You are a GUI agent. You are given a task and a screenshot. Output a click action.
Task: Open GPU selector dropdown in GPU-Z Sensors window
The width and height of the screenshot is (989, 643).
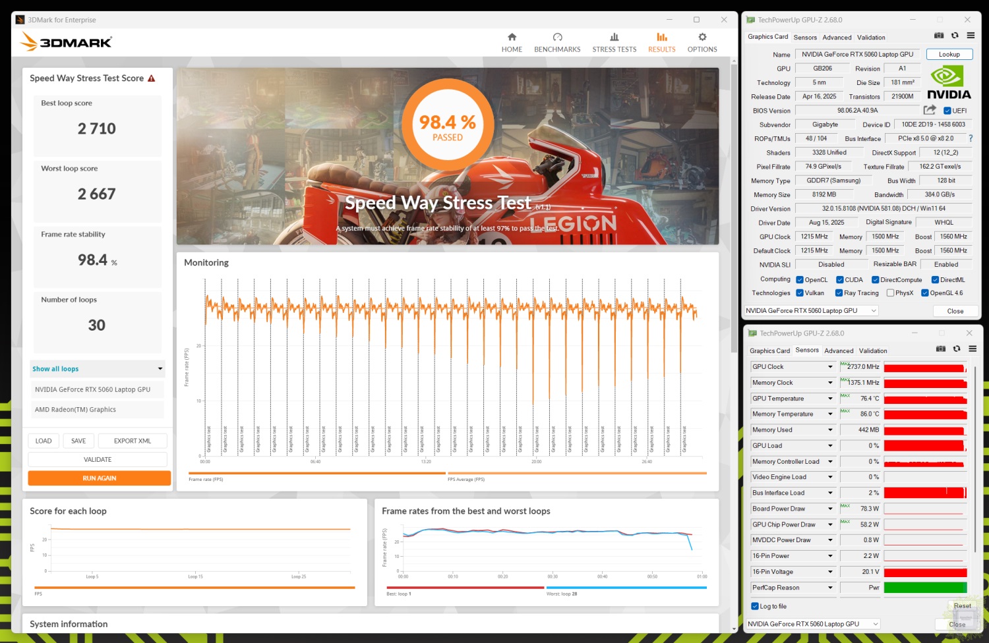[814, 624]
